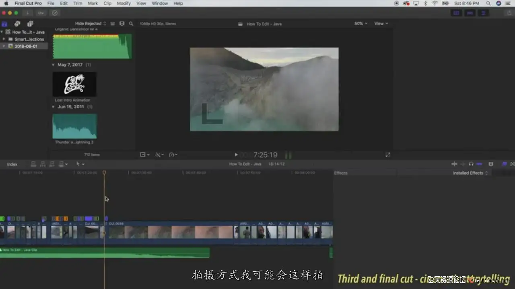The width and height of the screenshot is (515, 289).
Task: Open clip appearance filmstrip icon
Action: tap(122, 24)
